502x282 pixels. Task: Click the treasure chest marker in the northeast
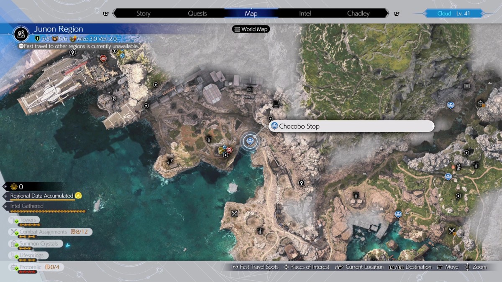click(467, 86)
